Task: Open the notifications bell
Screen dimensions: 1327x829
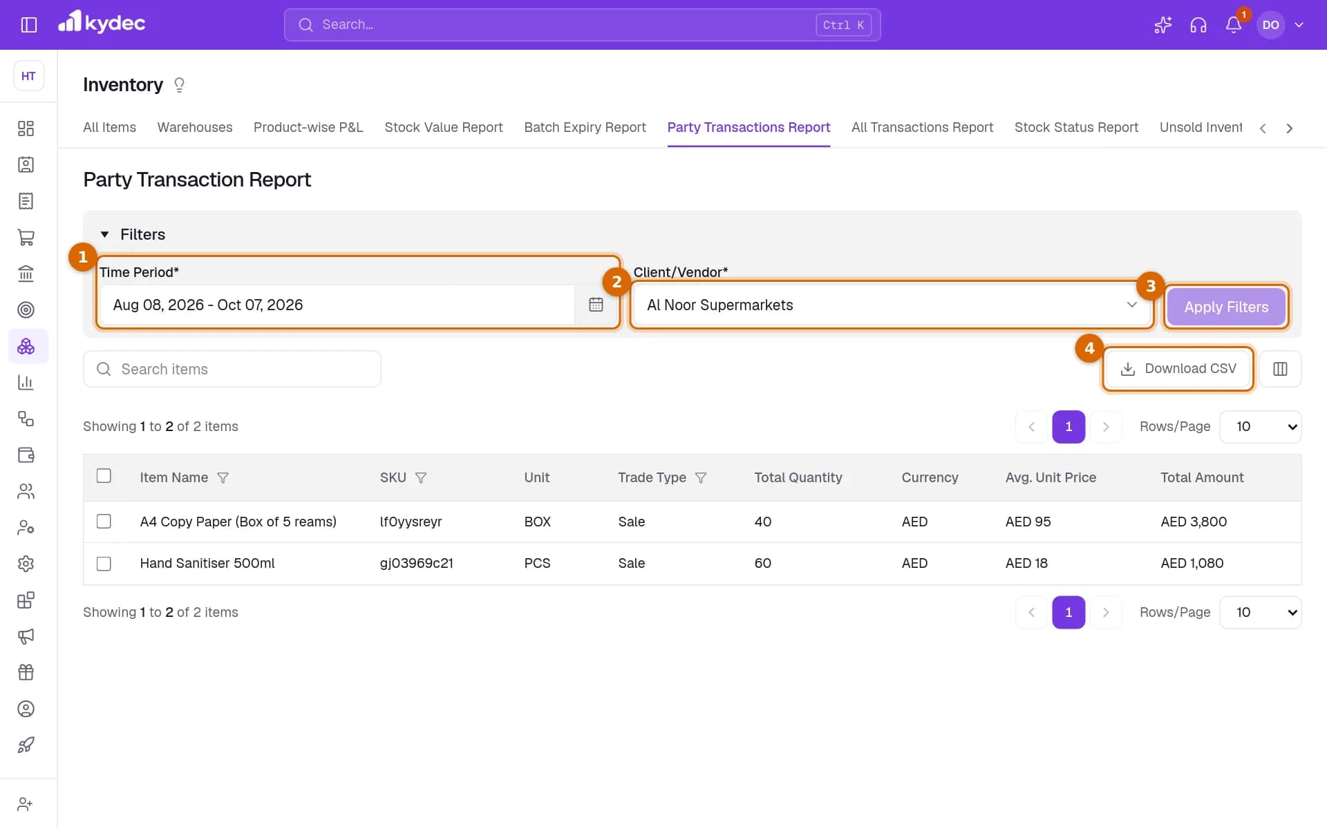Action: click(1234, 25)
